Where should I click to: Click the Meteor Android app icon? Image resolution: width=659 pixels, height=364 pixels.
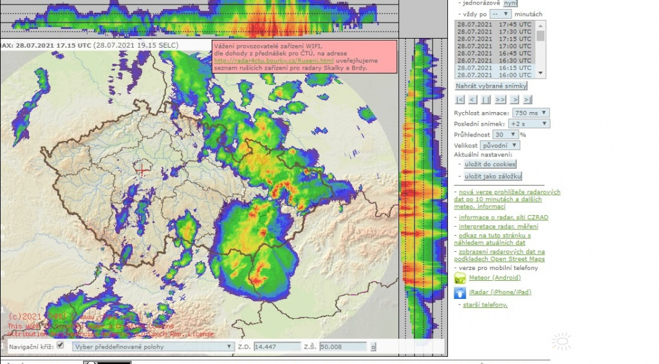point(460,278)
